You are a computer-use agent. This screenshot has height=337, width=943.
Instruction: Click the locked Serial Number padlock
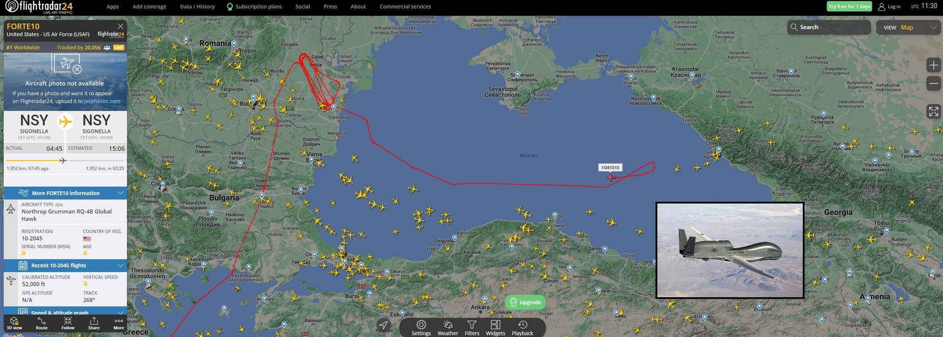coord(23,253)
